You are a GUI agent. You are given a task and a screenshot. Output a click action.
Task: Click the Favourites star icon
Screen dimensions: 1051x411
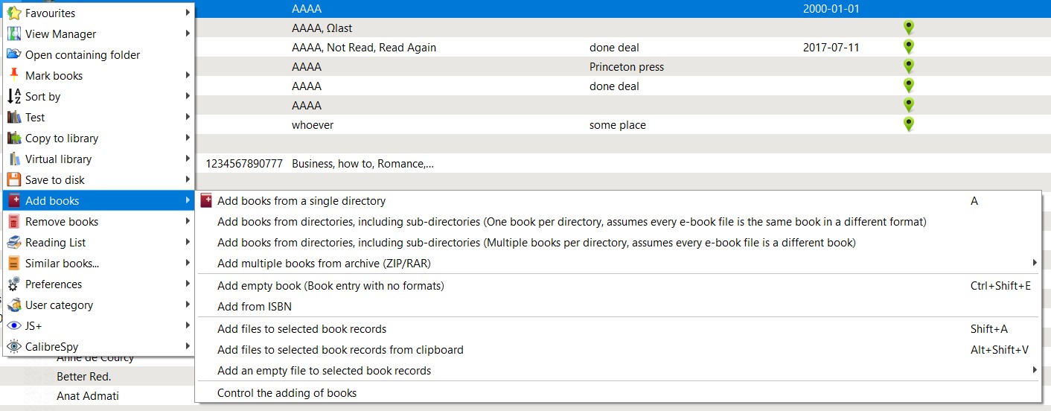13,13
